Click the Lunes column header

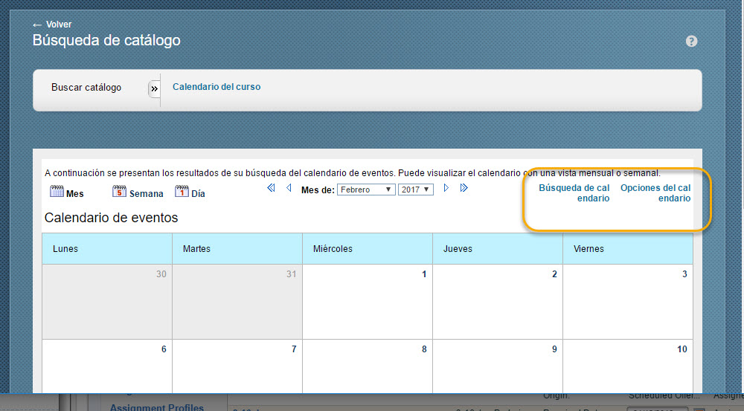[107, 249]
